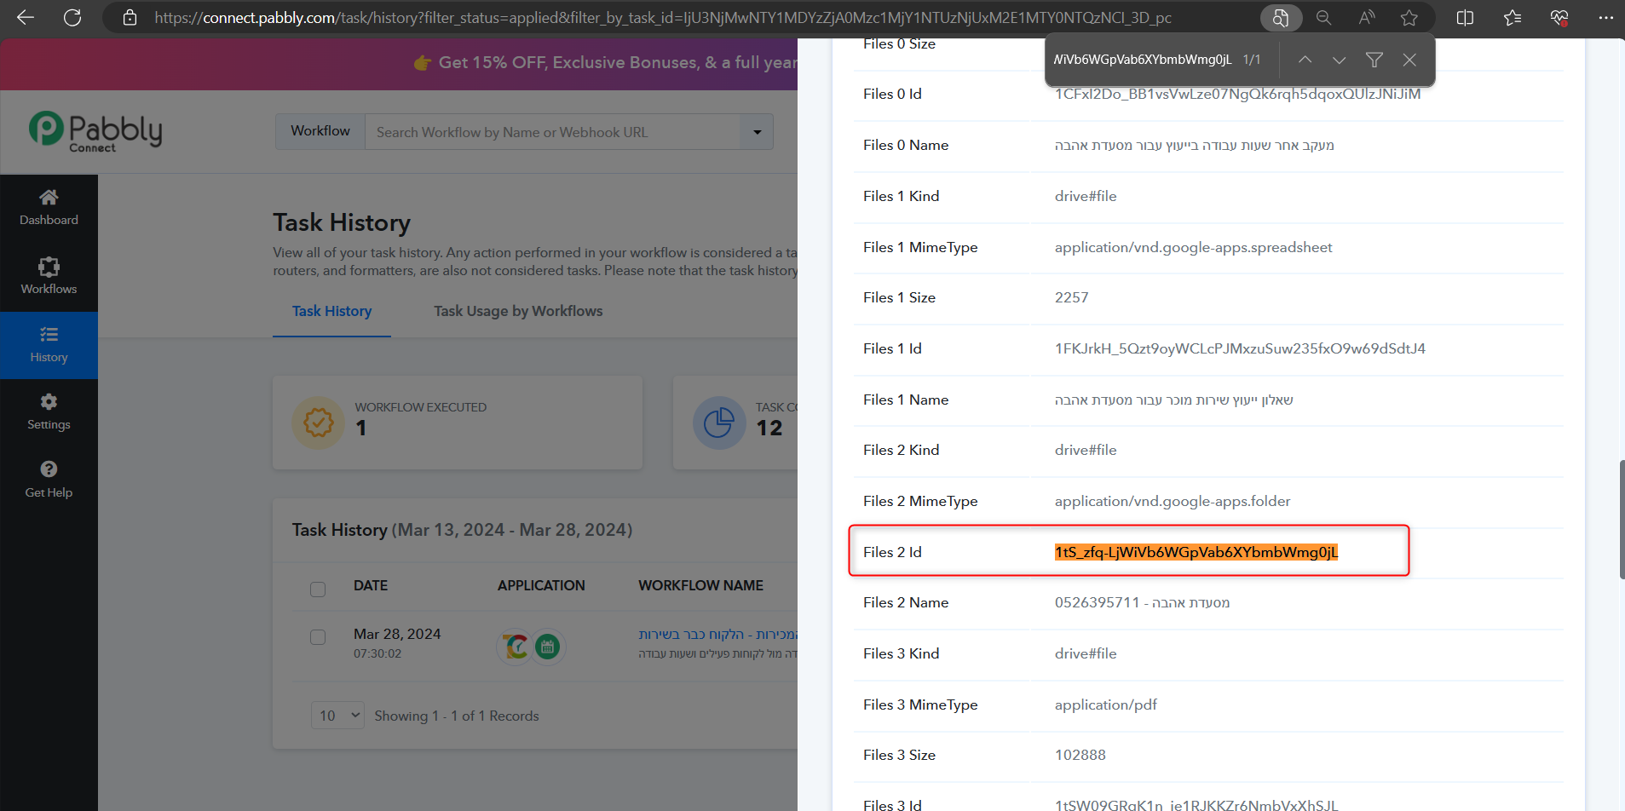The width and height of the screenshot is (1625, 811).
Task: Click the browser address bar URL
Action: pyautogui.click(x=663, y=17)
